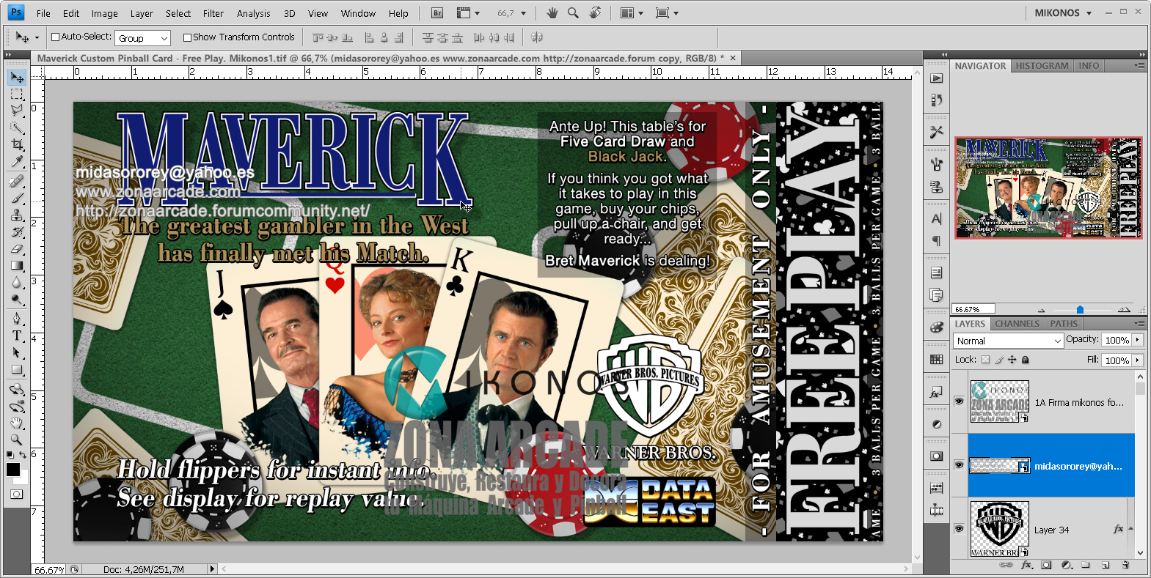
Task: Hide the midasororey@yah layer
Action: coord(959,465)
